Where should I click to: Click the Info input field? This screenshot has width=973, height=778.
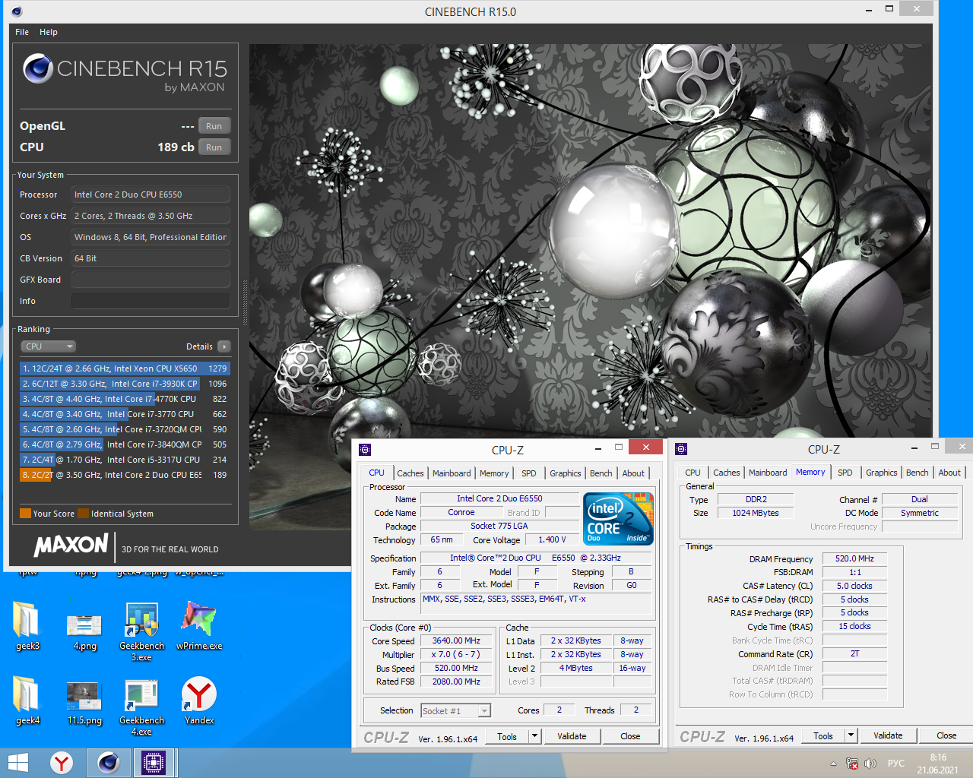151,301
